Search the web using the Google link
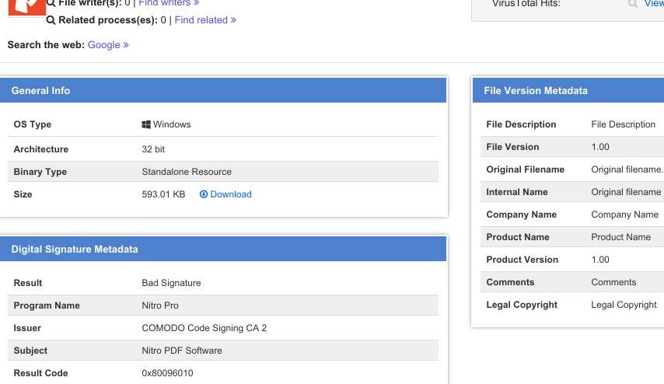This screenshot has height=384, width=664. 107,45
